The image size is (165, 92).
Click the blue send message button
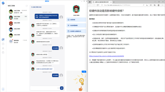coord(62,88)
